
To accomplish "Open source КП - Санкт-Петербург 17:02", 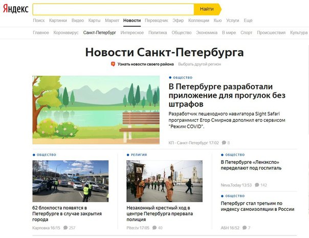I will [x=194, y=143].
